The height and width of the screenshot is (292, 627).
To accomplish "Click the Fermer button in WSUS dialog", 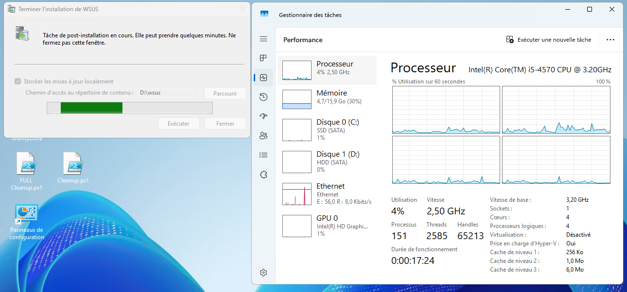I will pos(225,124).
